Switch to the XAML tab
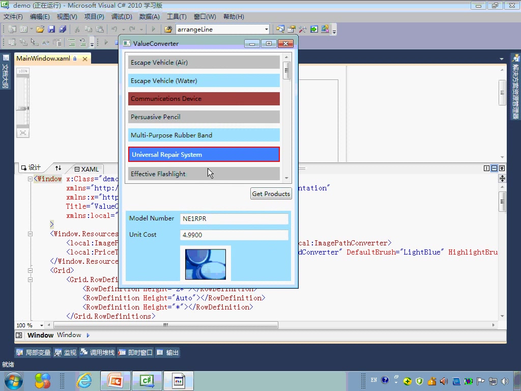 pos(86,169)
